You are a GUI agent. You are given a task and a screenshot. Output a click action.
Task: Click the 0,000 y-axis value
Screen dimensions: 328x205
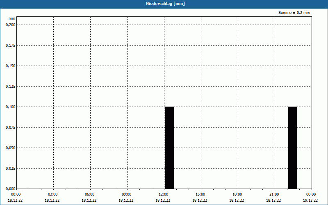pyautogui.click(x=11, y=189)
